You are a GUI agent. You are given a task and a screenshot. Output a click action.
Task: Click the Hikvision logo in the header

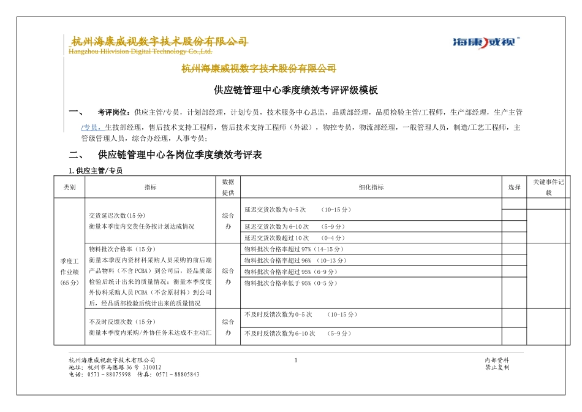click(486, 42)
